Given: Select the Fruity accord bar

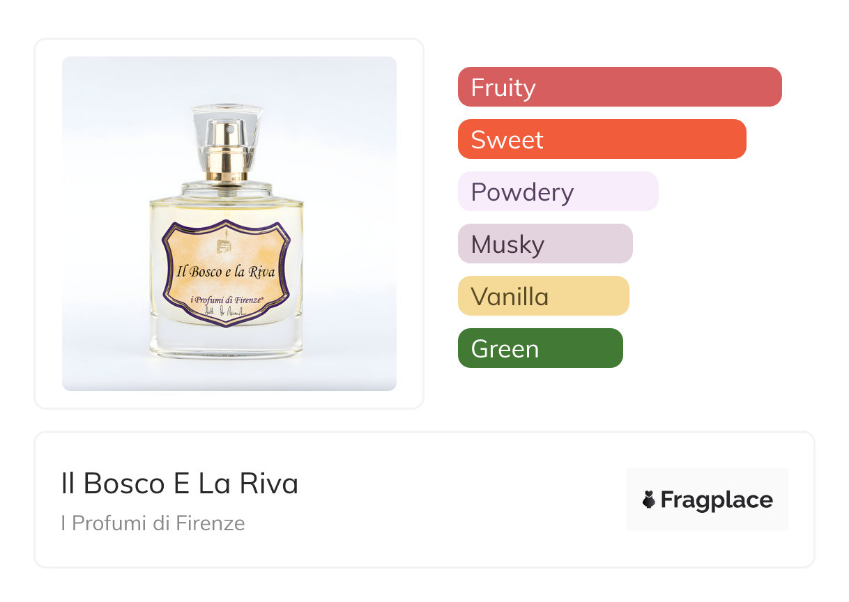Looking at the screenshot, I should click(620, 87).
